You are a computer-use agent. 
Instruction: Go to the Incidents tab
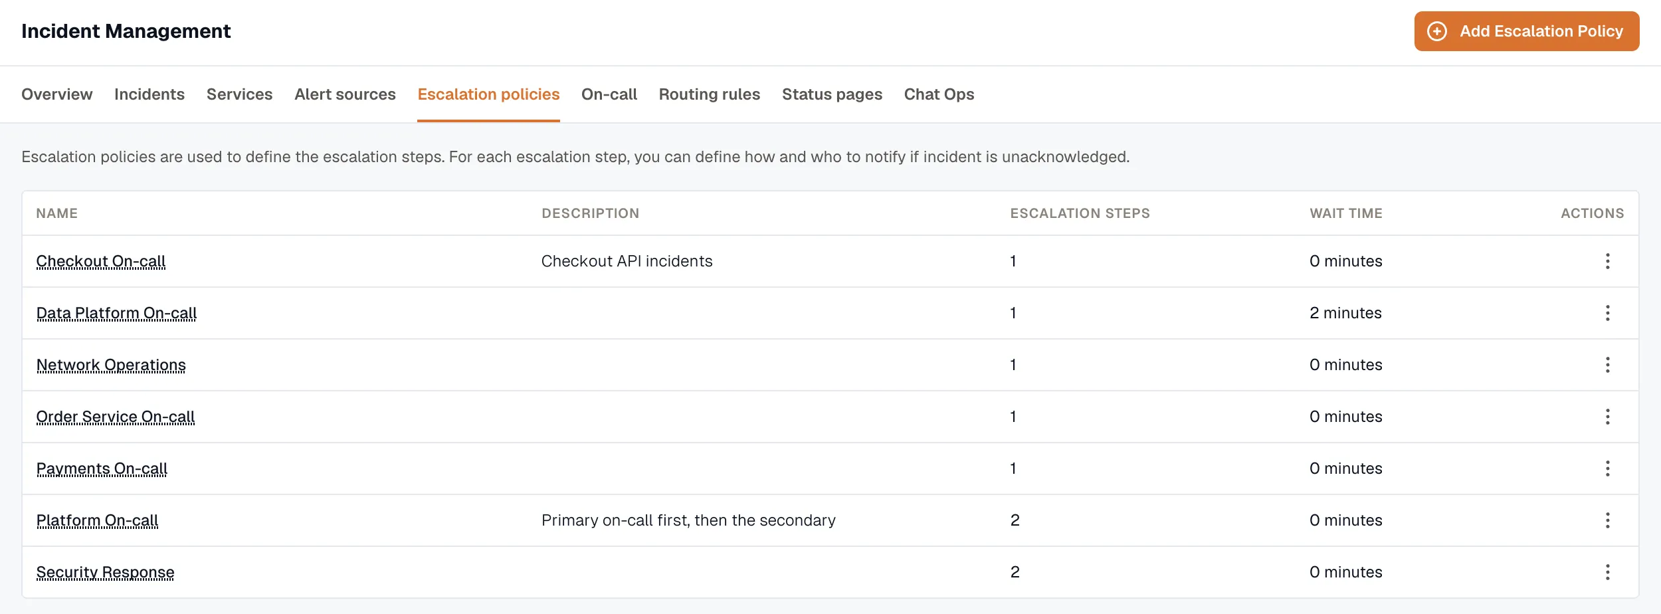[x=149, y=94]
